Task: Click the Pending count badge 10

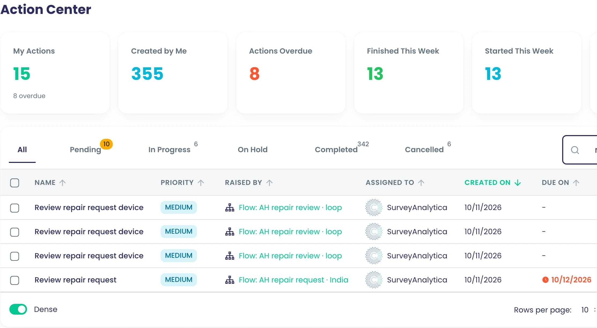Action: coord(106,144)
